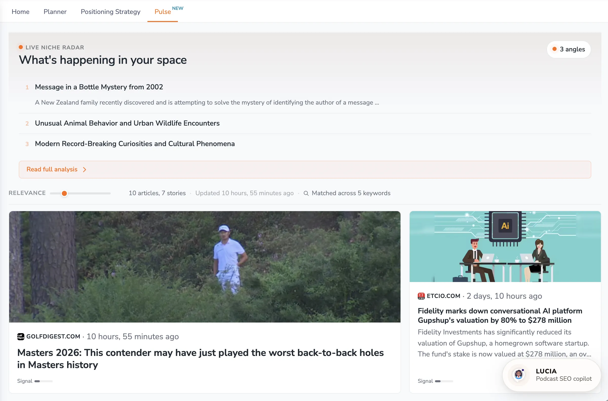
Task: Select Positioning Strategy in the navigation
Action: coord(110,12)
